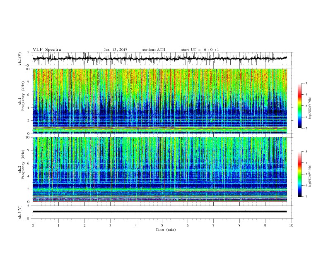The width and height of the screenshot is (328, 253).
Task: Click the 'Time (min)' axis title
Action: click(166, 229)
